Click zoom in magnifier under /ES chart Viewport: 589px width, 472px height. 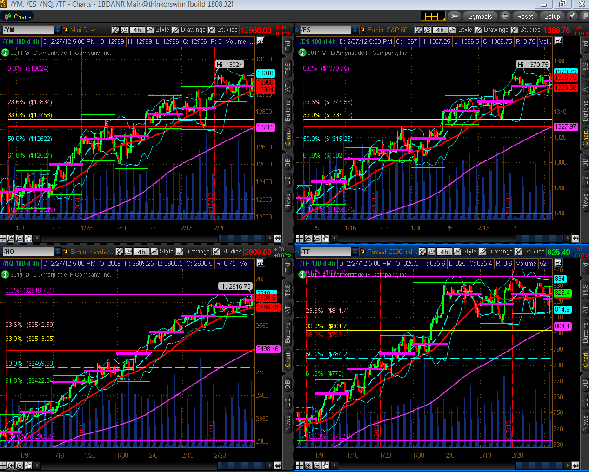point(308,238)
